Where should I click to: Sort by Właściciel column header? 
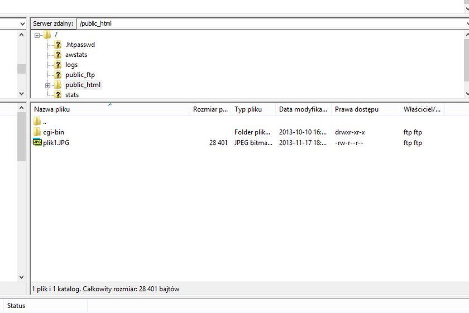pos(422,109)
